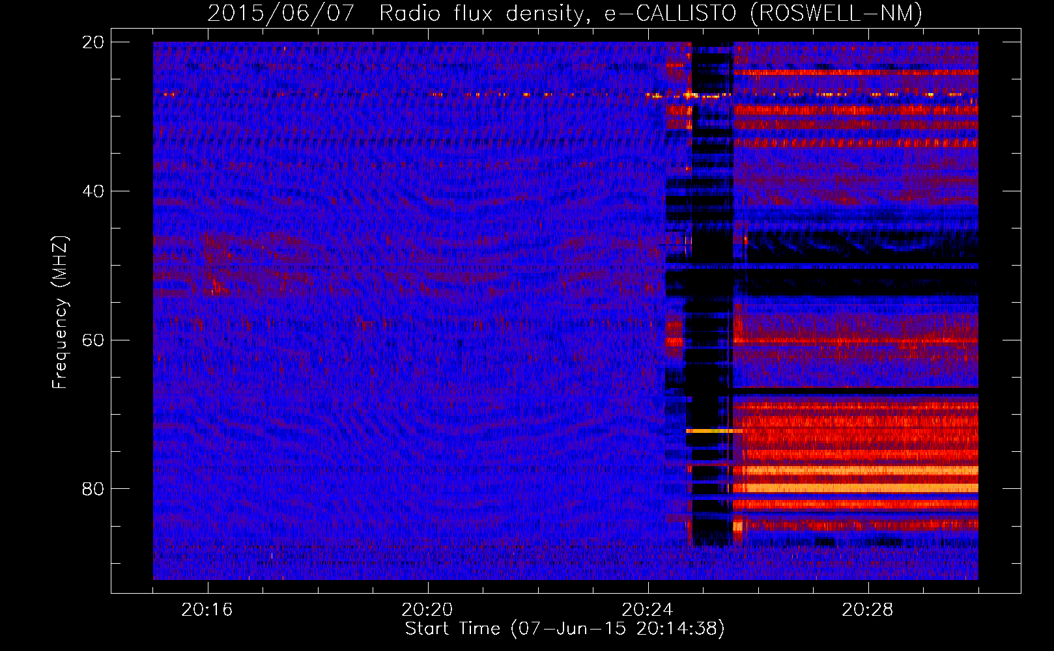Click the short orange burst segment near 72 MHz
1054x651 pixels.
point(714,431)
